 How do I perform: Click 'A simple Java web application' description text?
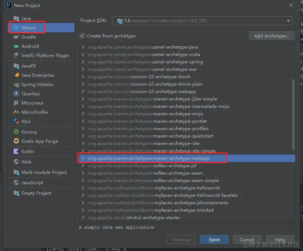[x=117, y=227]
